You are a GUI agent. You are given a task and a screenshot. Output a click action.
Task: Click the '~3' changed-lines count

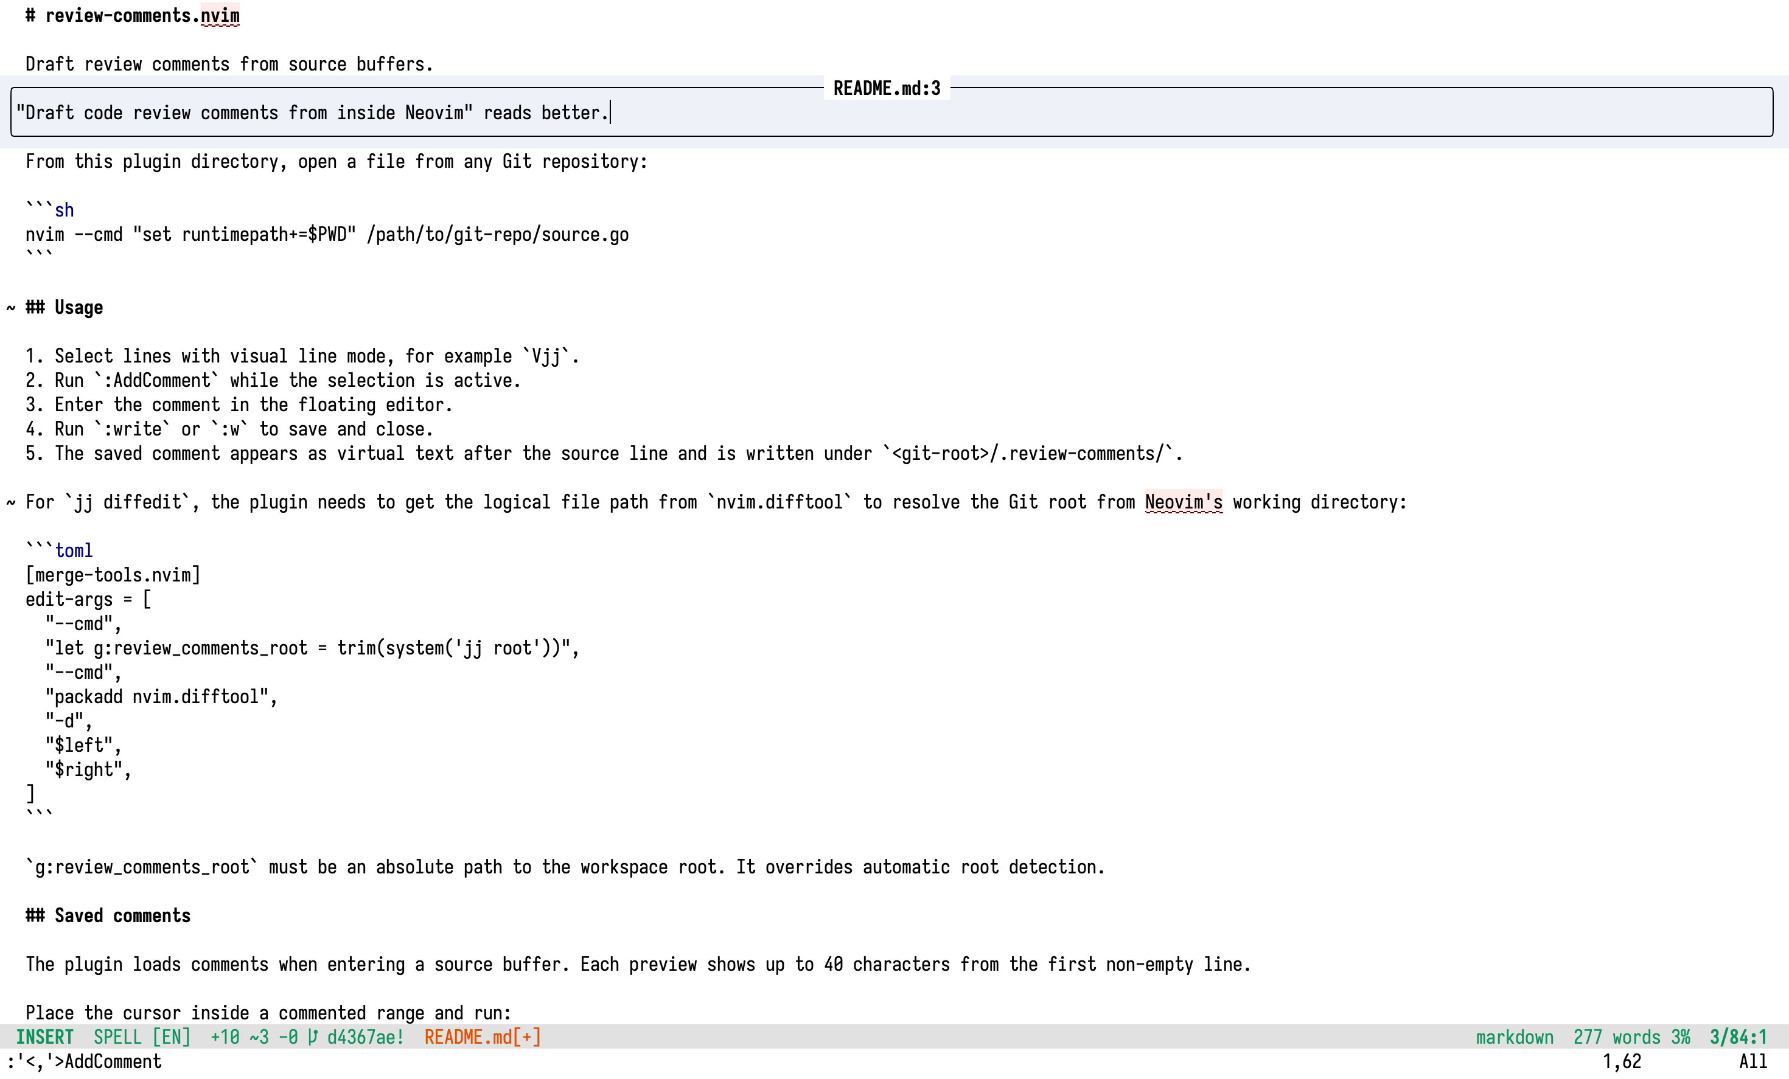(x=259, y=1037)
